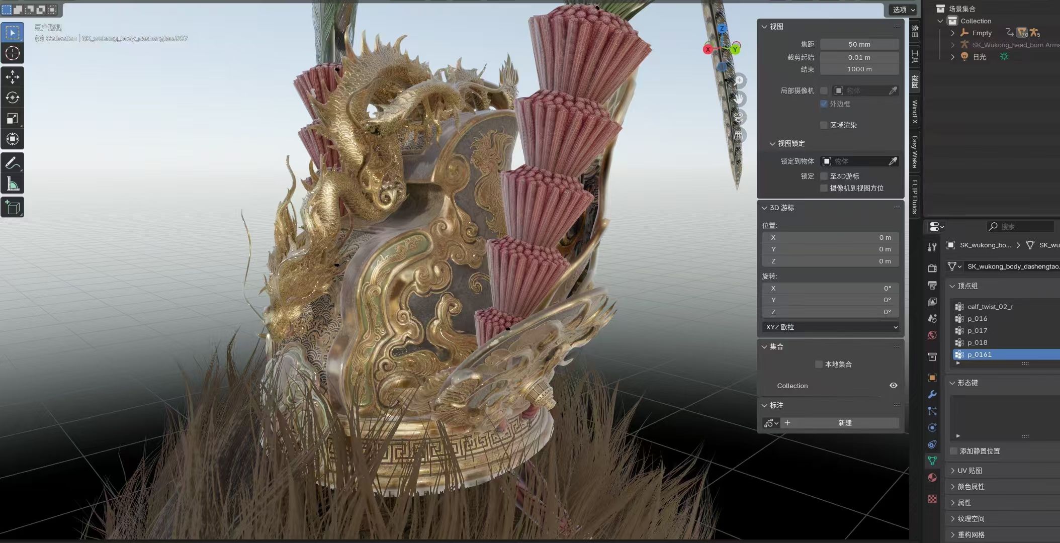Open Object properties tab (orange square)
Screen dimensions: 1060x543
(x=932, y=378)
